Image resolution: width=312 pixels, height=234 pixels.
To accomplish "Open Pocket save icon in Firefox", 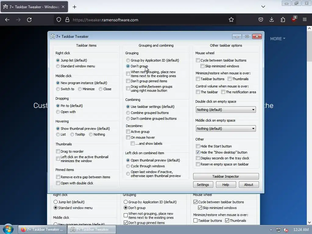I will [261, 20].
